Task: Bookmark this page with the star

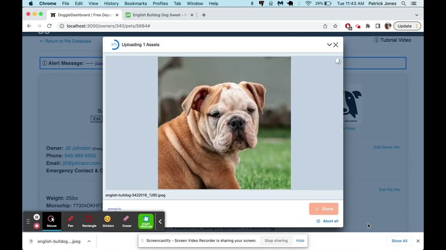Action: 335,26
